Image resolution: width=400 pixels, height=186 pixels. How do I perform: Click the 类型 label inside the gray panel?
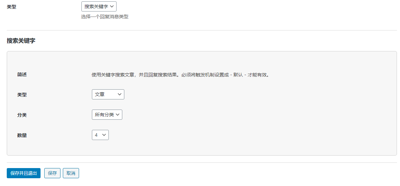point(22,95)
